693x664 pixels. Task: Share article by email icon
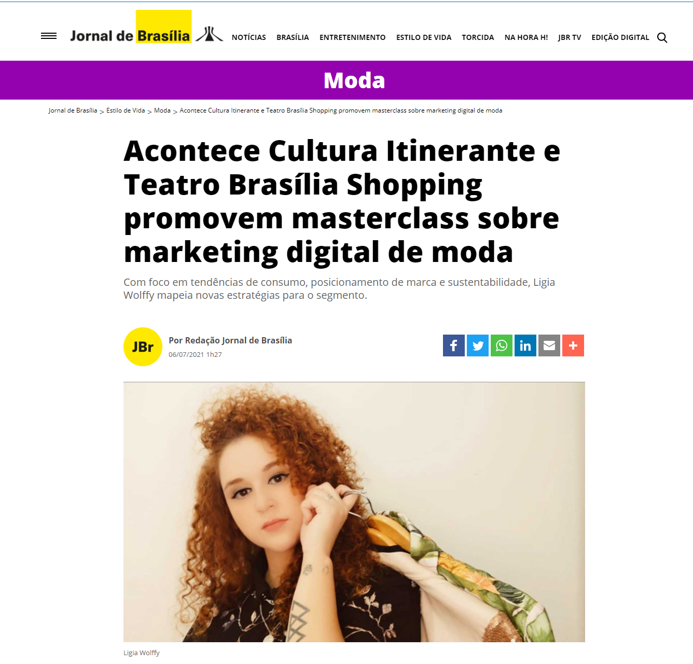pyautogui.click(x=549, y=345)
